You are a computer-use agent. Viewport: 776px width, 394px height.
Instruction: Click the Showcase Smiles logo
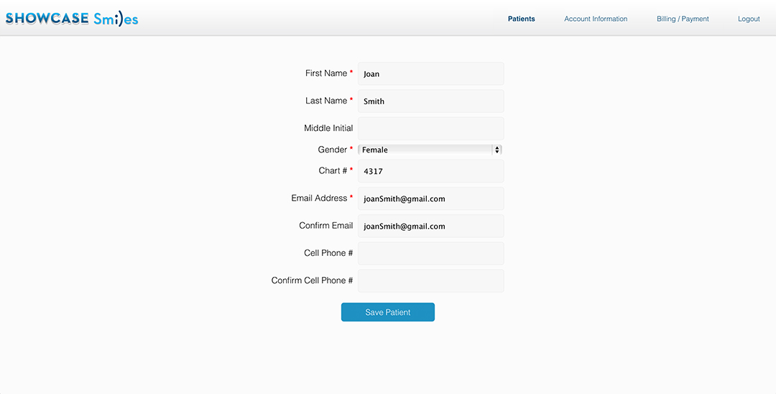[x=72, y=19]
